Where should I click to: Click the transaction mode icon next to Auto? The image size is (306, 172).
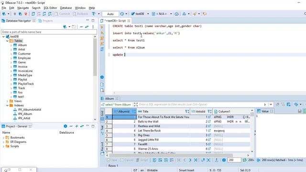coord(94,14)
